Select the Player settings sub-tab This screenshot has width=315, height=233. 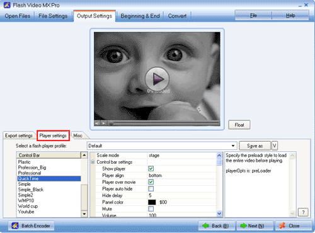coord(53,135)
